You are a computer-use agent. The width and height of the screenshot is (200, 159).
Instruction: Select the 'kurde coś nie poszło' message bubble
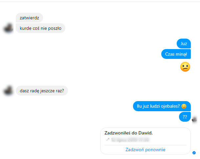(41, 28)
